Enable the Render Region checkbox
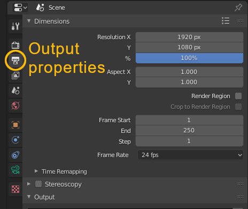This screenshot has width=248, height=209. pos(238,96)
